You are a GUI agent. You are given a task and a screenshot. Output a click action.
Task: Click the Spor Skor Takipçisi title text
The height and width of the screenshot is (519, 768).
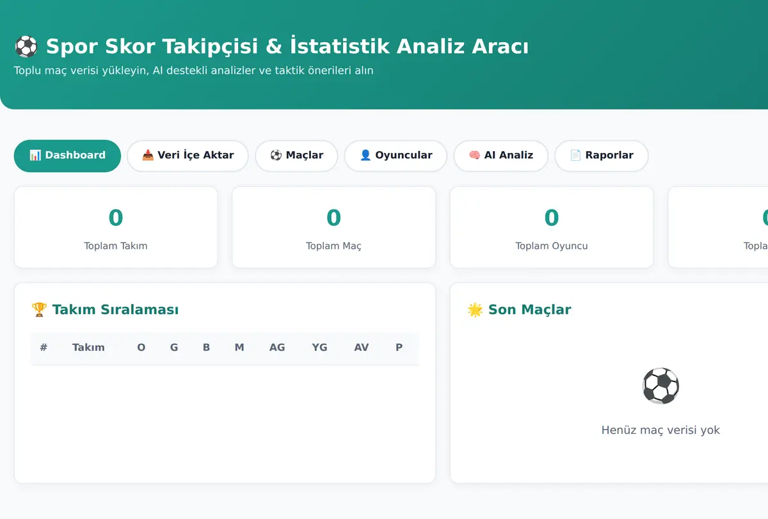coord(287,47)
